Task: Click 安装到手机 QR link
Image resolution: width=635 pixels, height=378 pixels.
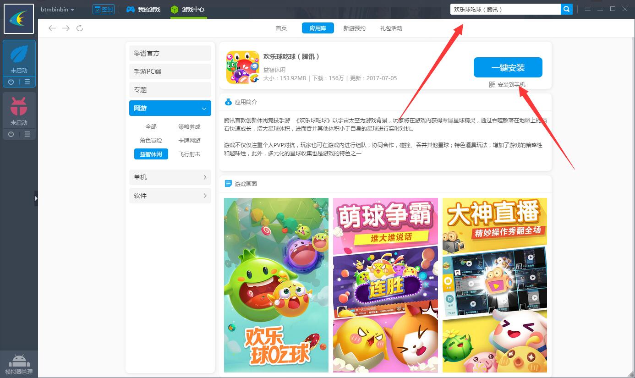Action: click(x=507, y=85)
